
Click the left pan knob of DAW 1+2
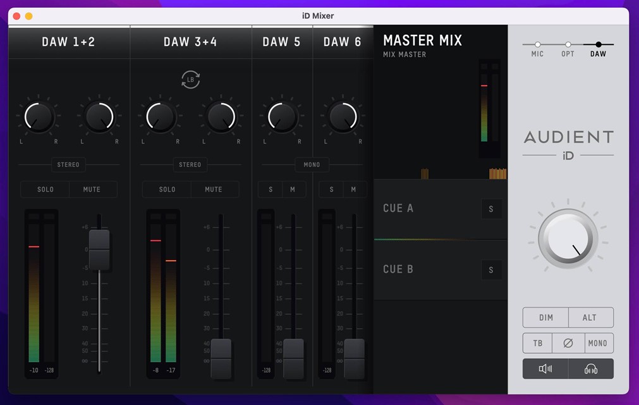click(x=39, y=116)
